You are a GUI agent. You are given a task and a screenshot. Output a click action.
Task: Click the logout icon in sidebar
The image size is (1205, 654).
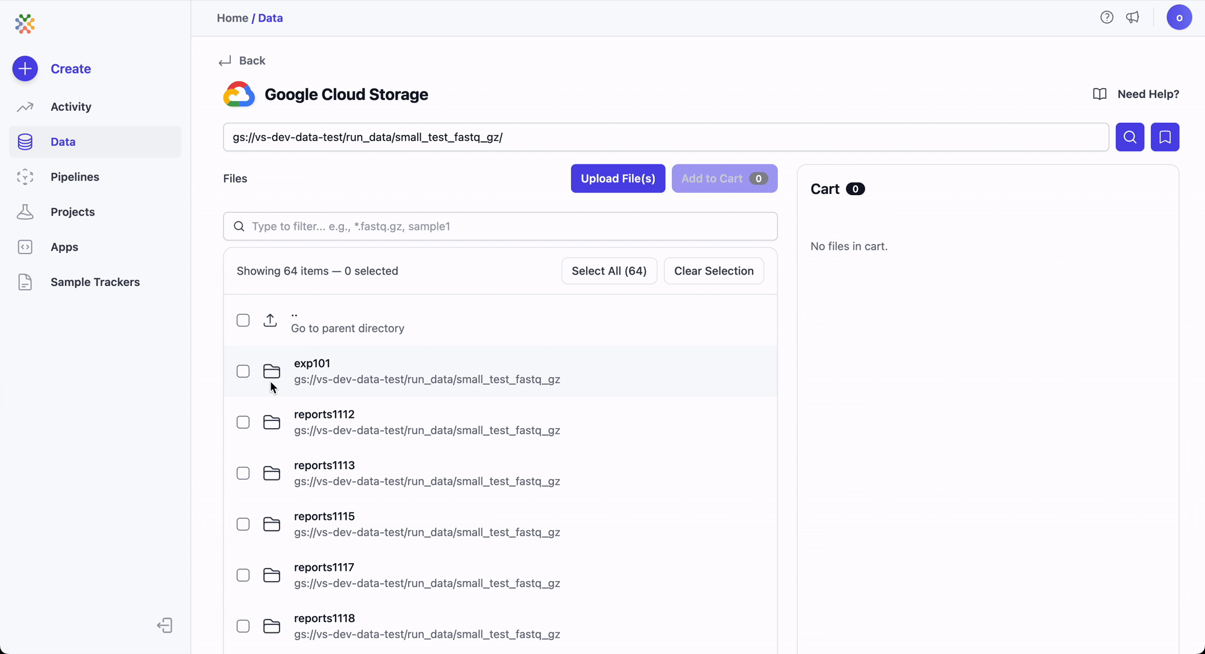164,626
